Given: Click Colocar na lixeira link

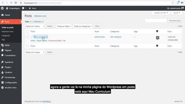Looking at the screenshot, I should click(55, 40).
